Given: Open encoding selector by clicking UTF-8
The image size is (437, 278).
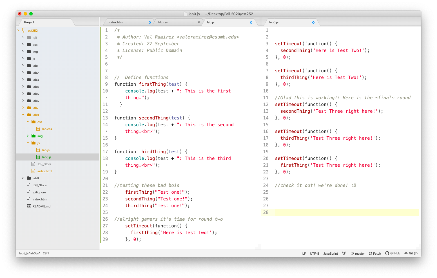Looking at the screenshot, I should click(314, 253).
